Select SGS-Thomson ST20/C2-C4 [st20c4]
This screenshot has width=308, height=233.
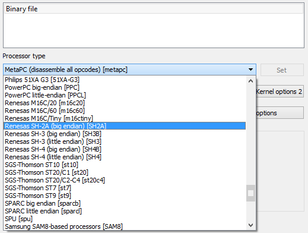(125, 180)
